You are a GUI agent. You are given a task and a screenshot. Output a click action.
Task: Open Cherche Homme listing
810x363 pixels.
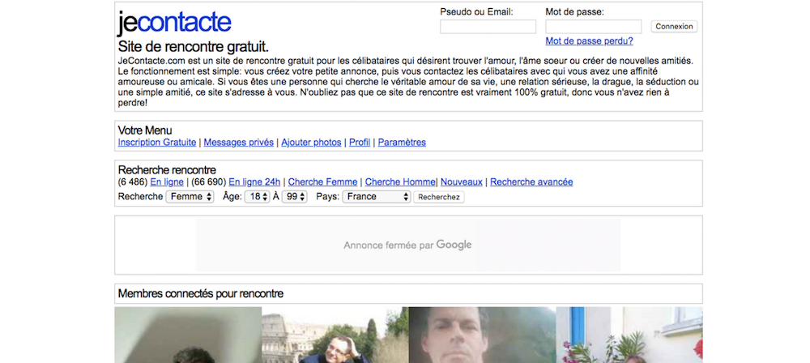(x=400, y=182)
